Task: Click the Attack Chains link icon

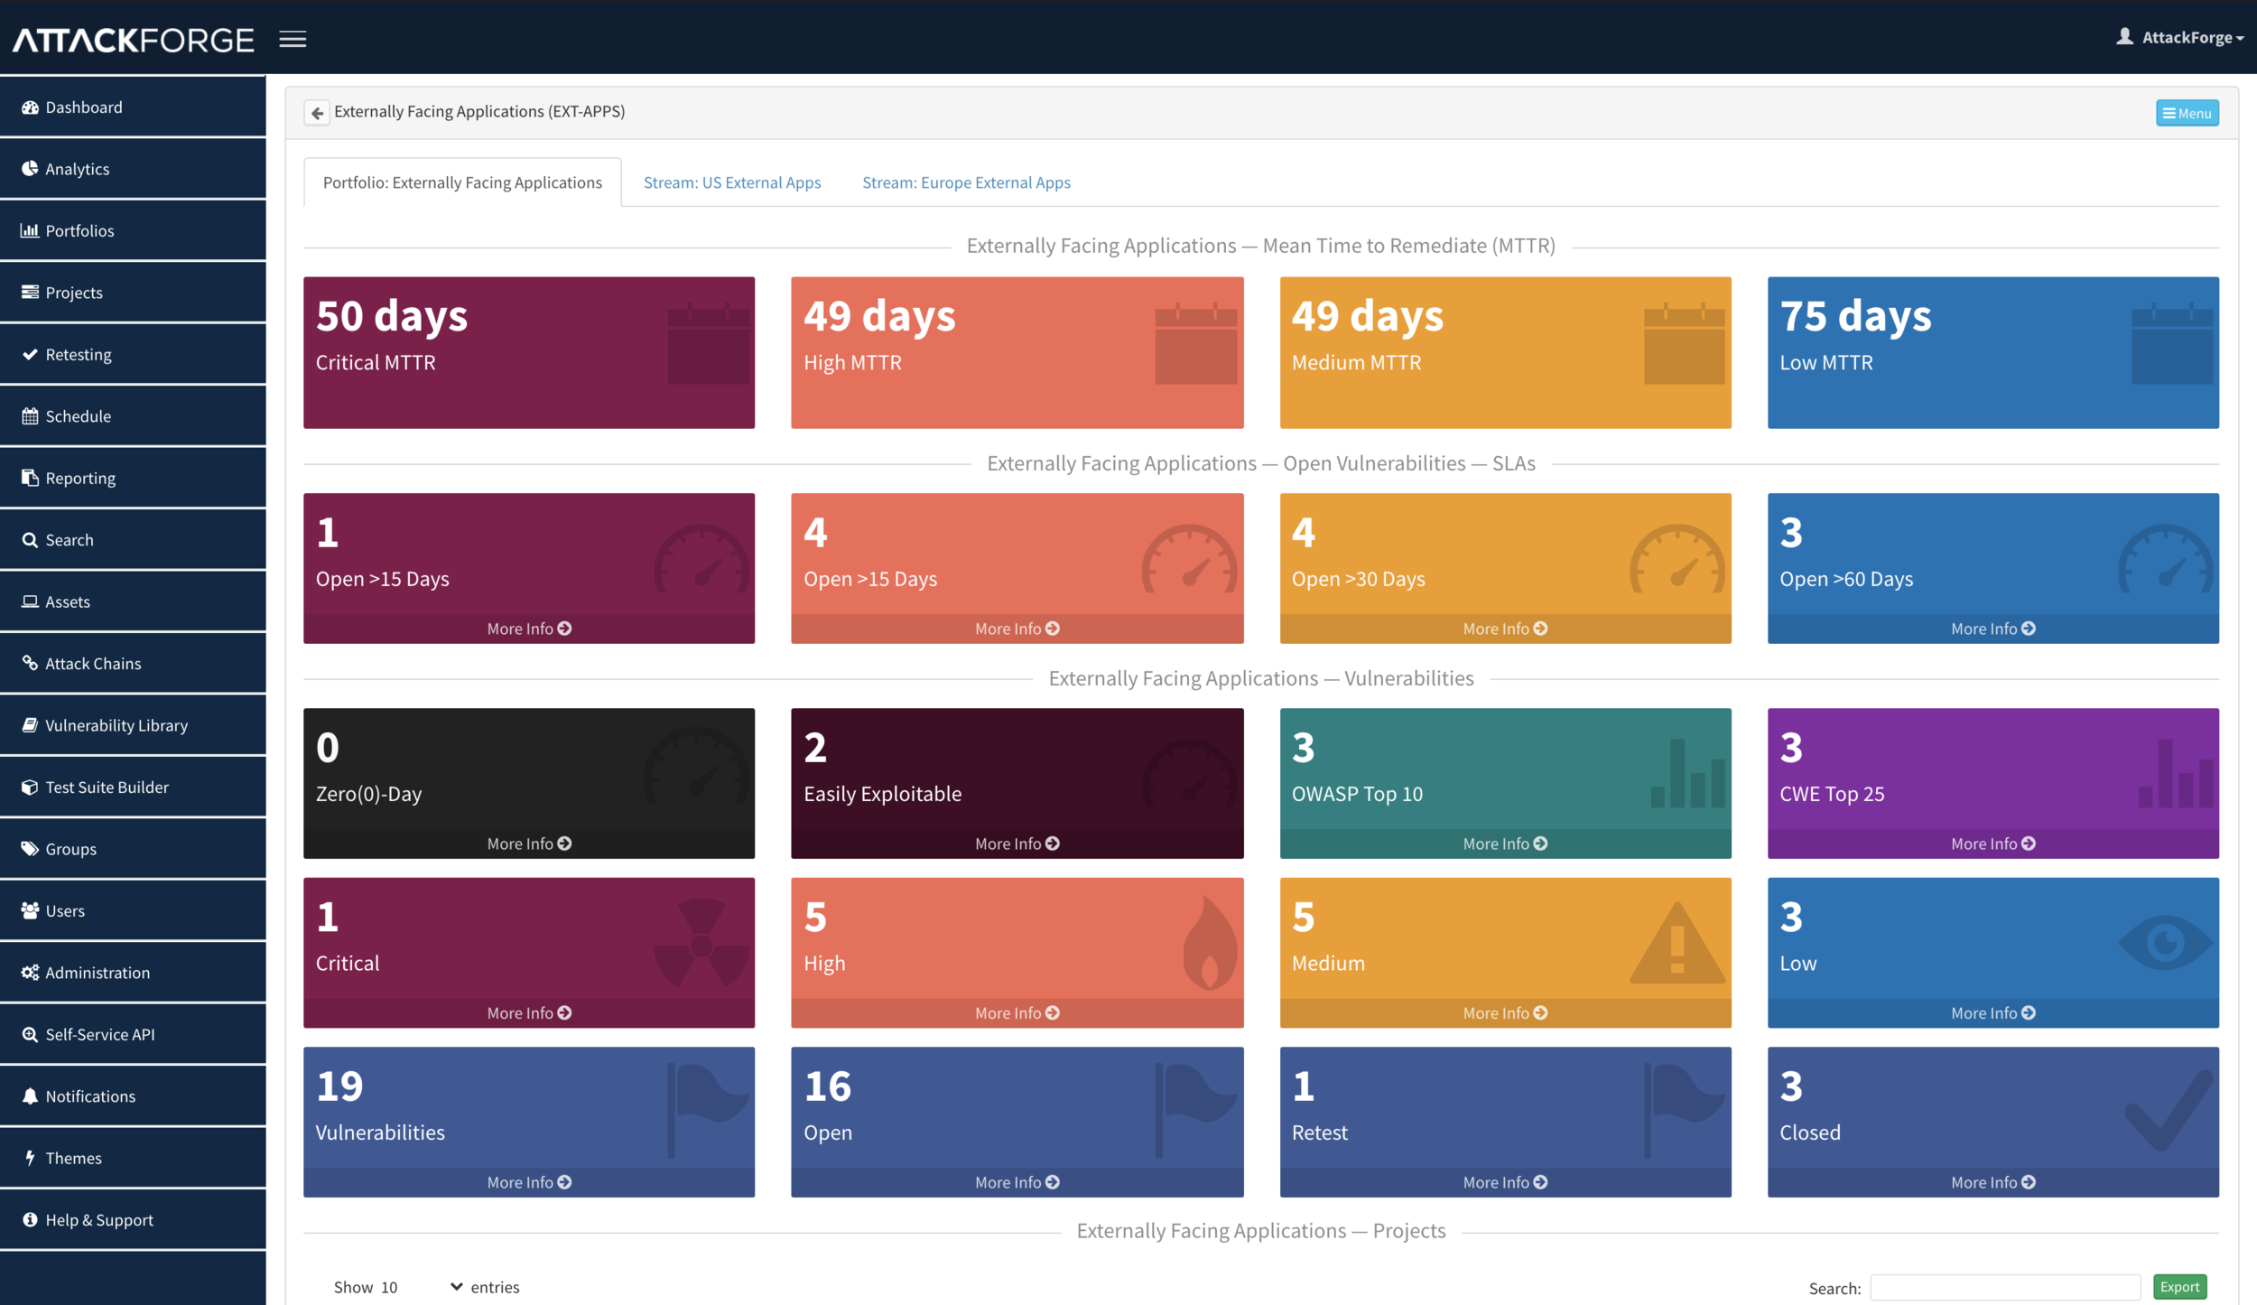Action: click(30, 663)
